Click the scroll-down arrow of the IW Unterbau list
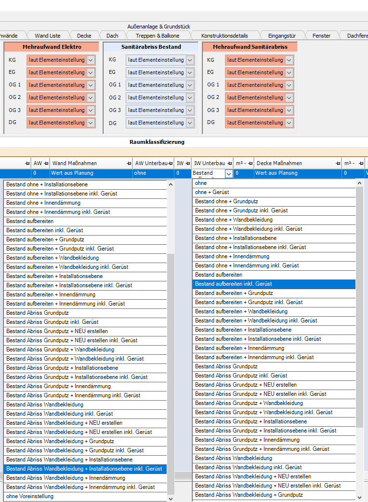The height and width of the screenshot is (502, 368). (x=360, y=497)
